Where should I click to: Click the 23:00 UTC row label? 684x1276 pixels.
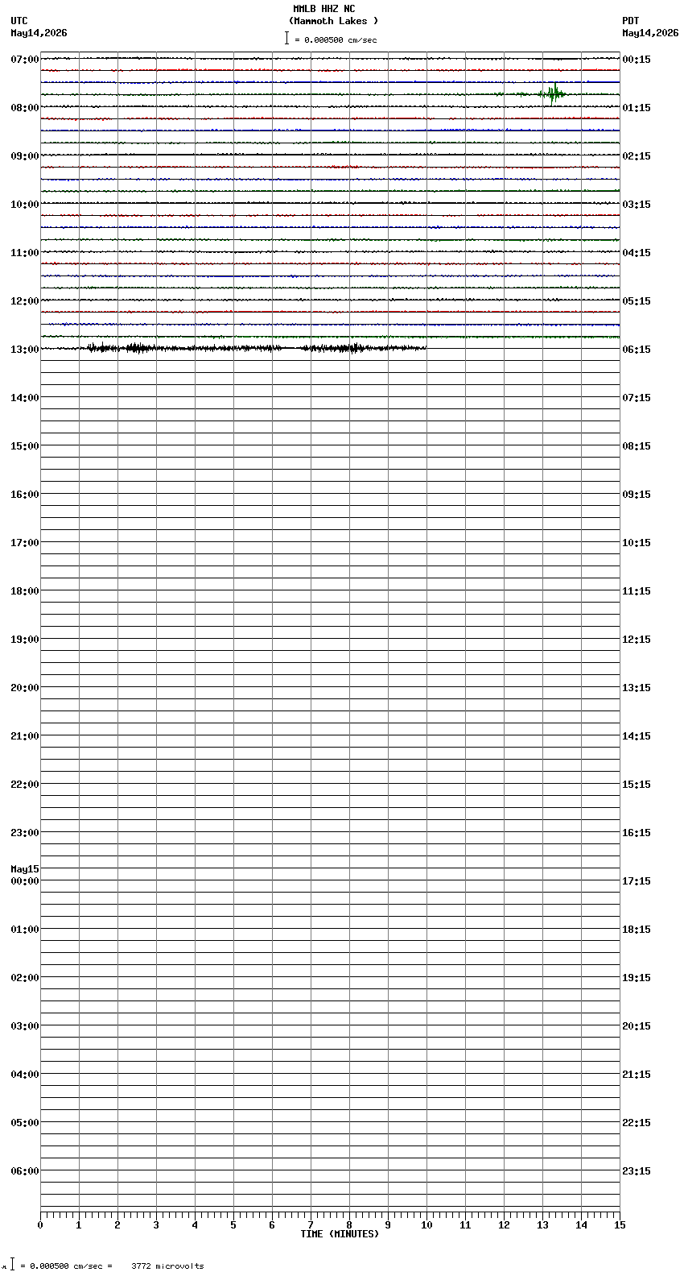[x=25, y=833]
